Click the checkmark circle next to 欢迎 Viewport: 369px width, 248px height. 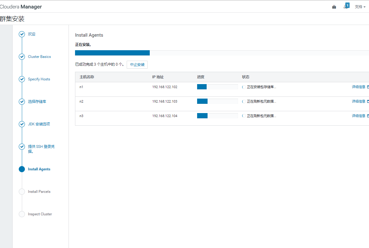22,34
